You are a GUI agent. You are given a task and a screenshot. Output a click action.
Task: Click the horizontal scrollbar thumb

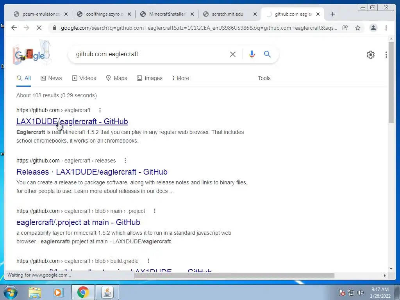coord(234,275)
